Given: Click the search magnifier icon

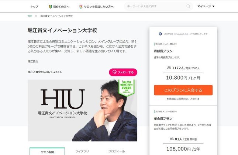Looking at the screenshot, I should pyautogui.click(x=188, y=6).
